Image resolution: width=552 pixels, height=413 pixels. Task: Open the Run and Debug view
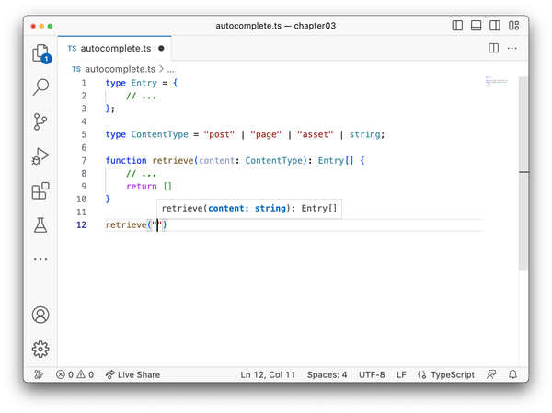tap(40, 155)
